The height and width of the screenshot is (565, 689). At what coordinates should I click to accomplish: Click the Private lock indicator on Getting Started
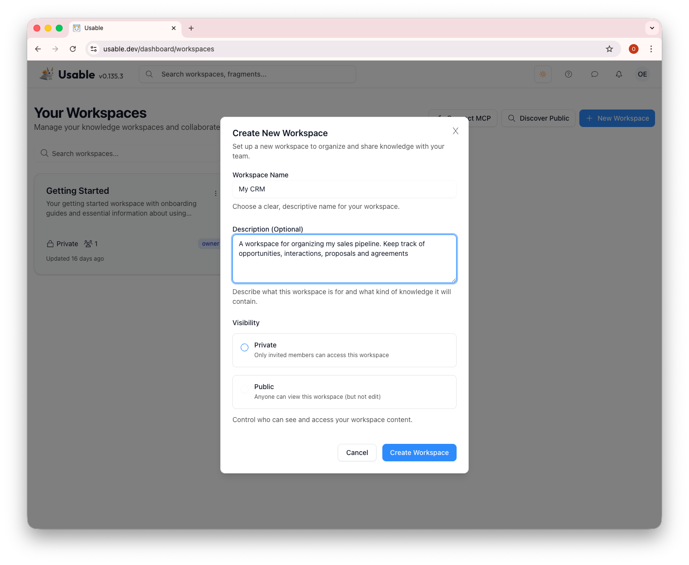point(50,243)
